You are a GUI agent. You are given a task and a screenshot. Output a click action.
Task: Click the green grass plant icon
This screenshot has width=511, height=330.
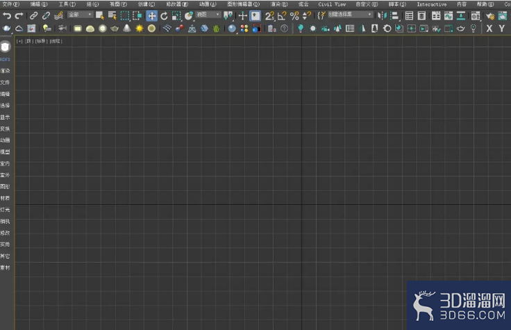point(217,28)
